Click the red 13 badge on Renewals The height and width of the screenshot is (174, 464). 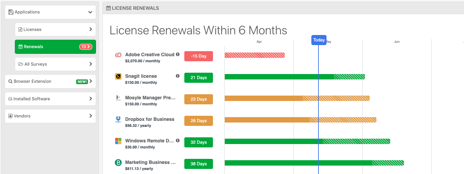point(85,47)
